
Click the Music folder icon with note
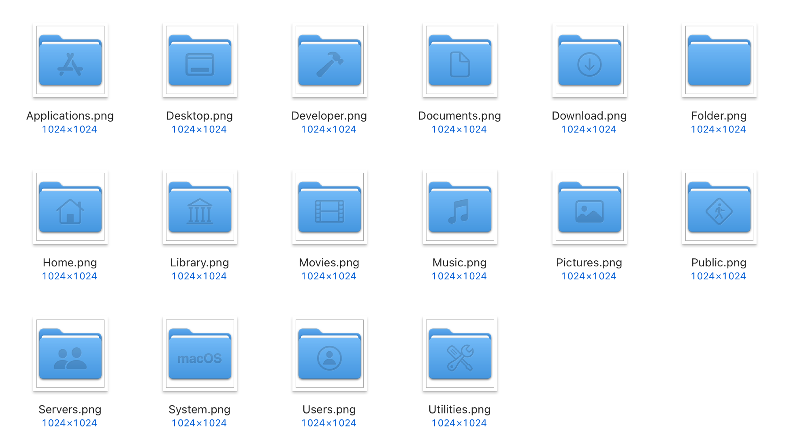[460, 207]
